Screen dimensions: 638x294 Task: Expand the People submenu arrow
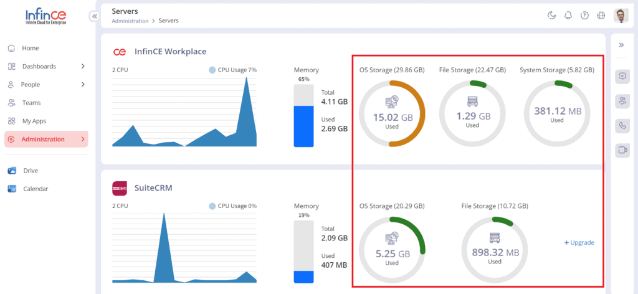point(83,85)
